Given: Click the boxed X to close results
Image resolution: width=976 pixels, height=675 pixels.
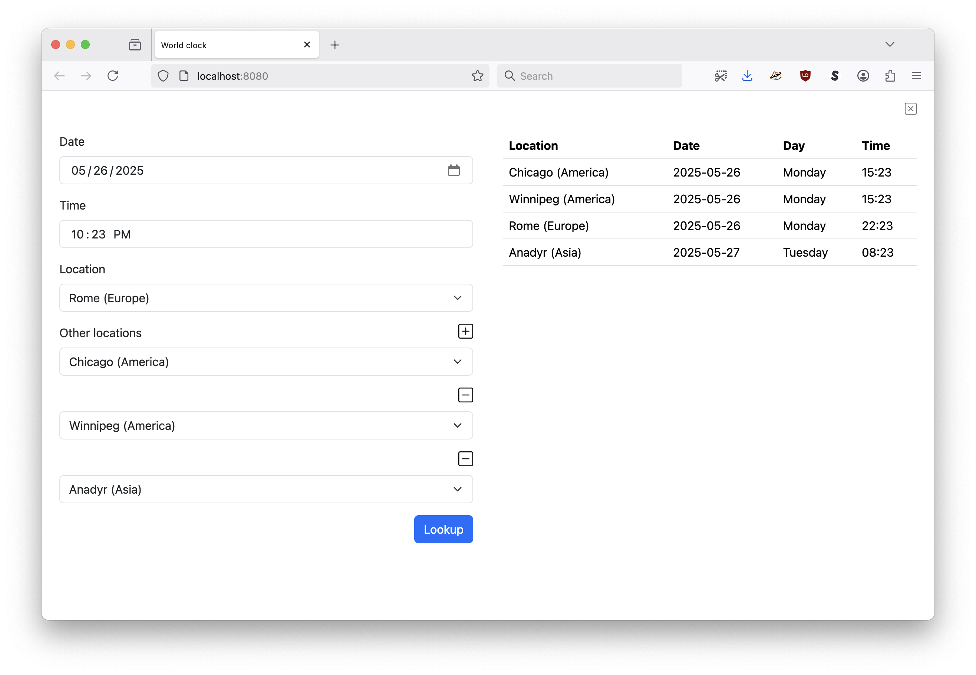Looking at the screenshot, I should pyautogui.click(x=910, y=109).
